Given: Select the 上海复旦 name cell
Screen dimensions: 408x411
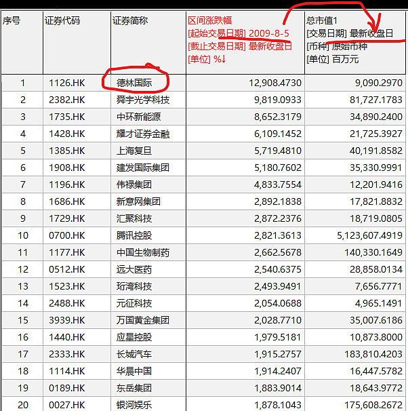Looking at the screenshot, I should (134, 151).
